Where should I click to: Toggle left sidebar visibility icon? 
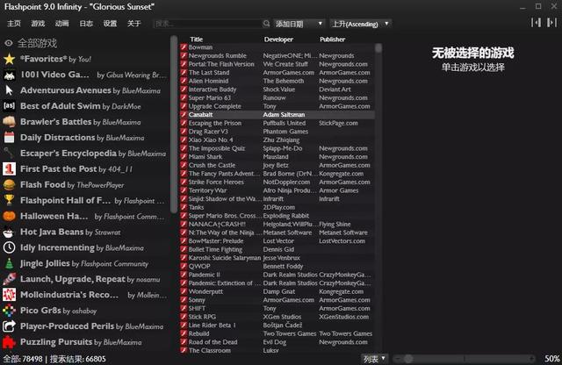536,23
